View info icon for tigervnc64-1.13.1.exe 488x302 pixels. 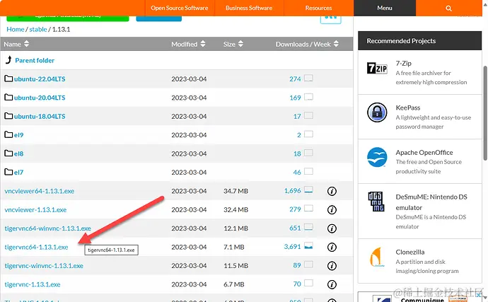[332, 248]
